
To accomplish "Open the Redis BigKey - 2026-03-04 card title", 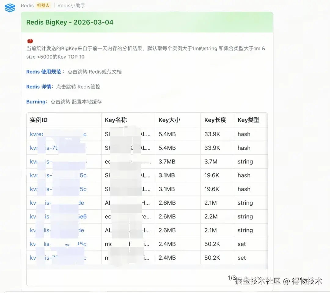I will (70, 22).
